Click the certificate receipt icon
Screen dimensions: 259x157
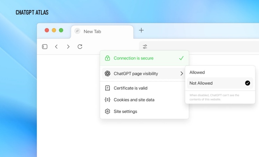click(107, 88)
